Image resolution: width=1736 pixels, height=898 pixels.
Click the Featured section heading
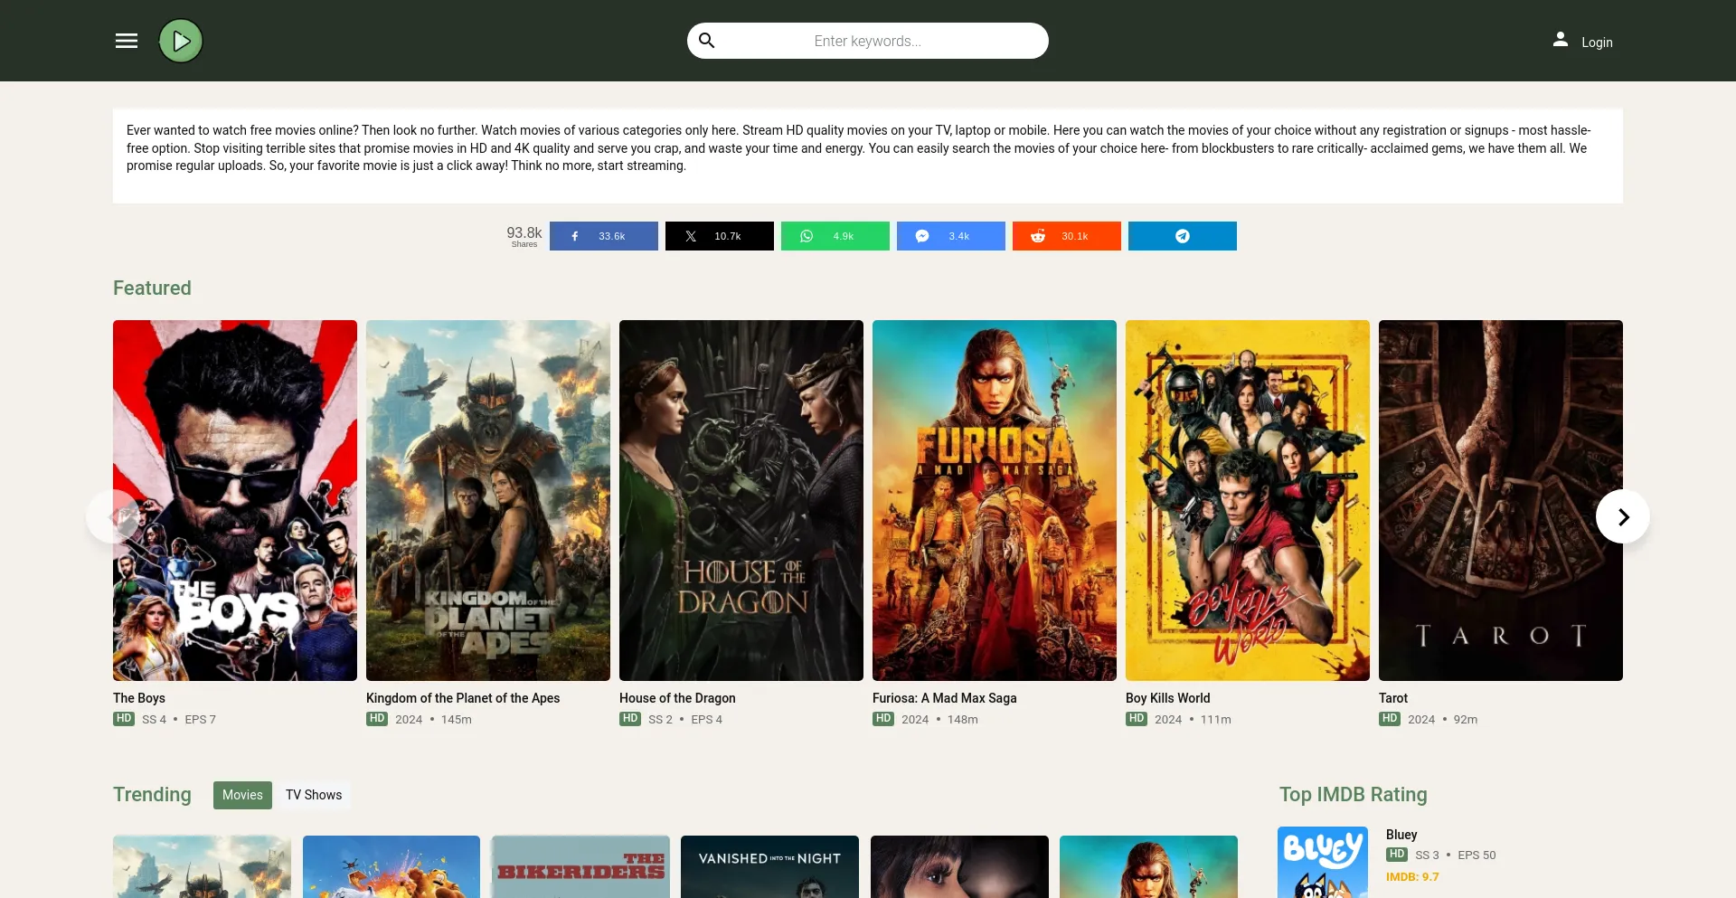coord(152,288)
